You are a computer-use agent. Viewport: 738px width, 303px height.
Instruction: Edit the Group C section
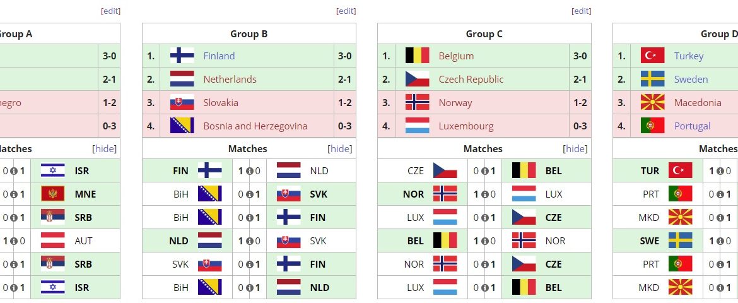tap(581, 11)
